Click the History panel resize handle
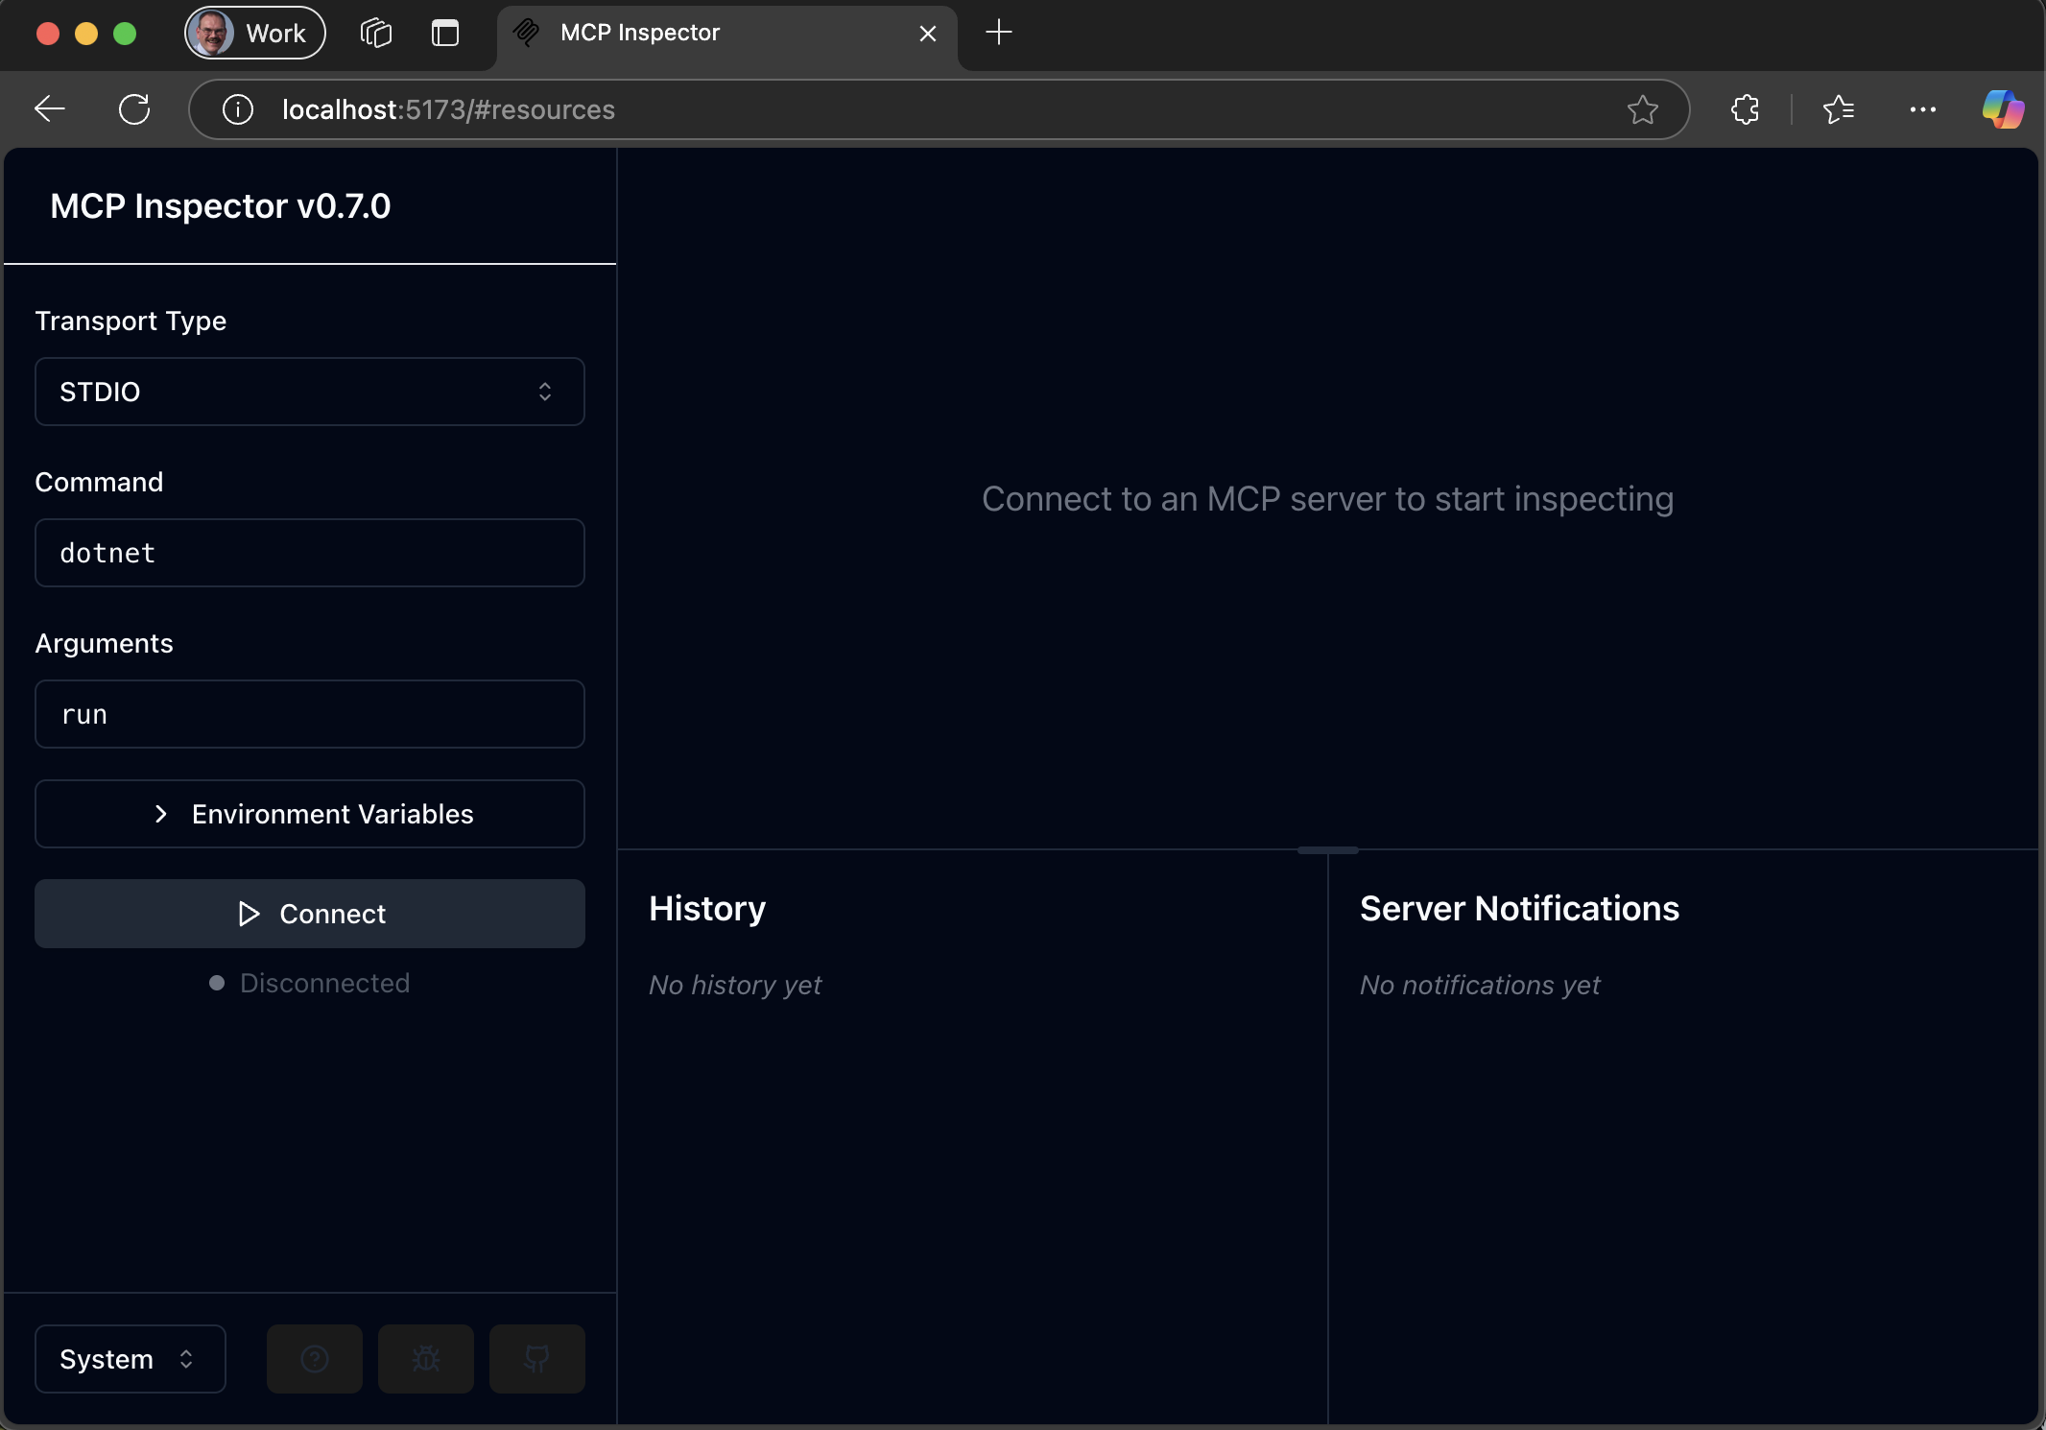 [1328, 850]
